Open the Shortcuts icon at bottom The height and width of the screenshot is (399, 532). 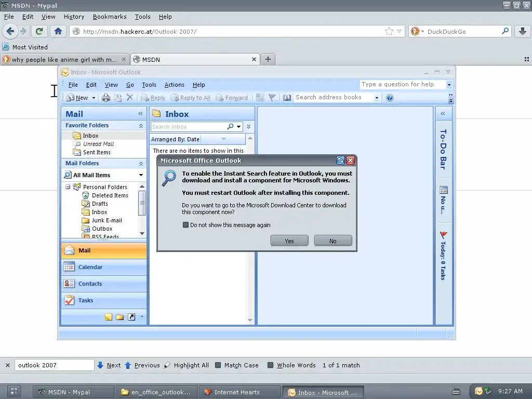(131, 317)
